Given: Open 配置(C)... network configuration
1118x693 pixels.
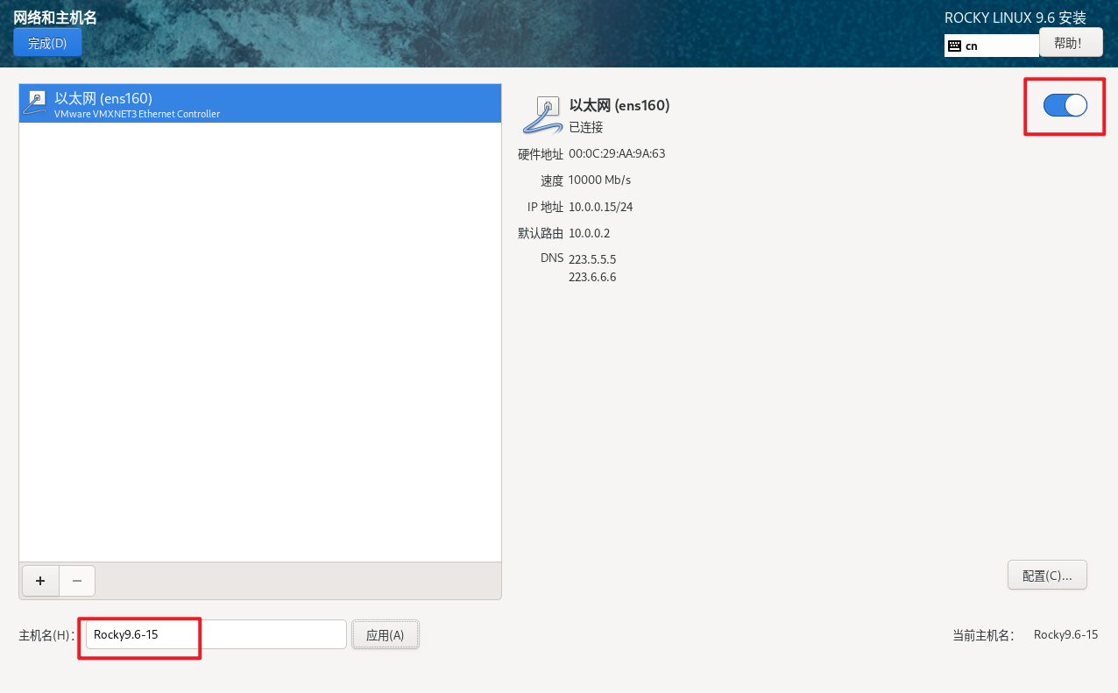Looking at the screenshot, I should [x=1047, y=576].
